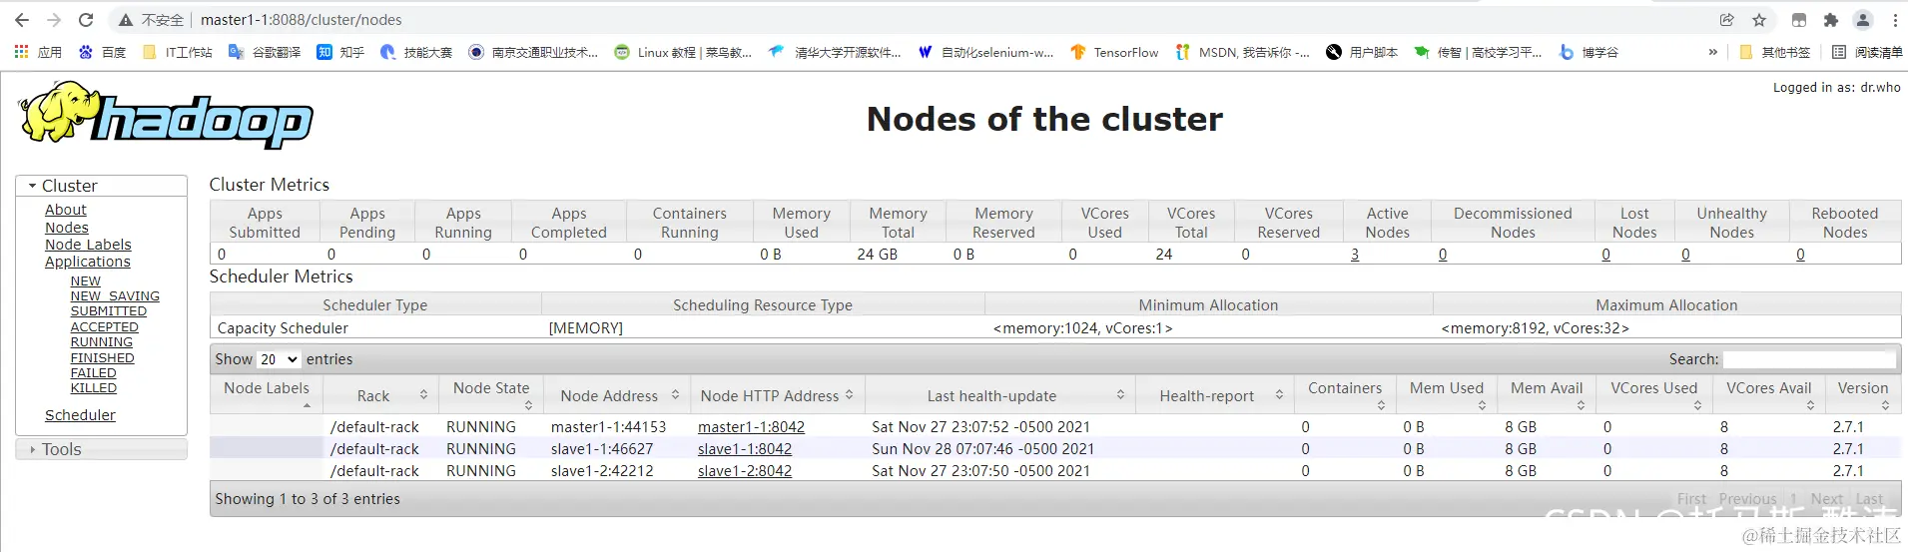Open the 阅读清单 reading list
Screen dimensions: 1908x552
(x=1867, y=52)
